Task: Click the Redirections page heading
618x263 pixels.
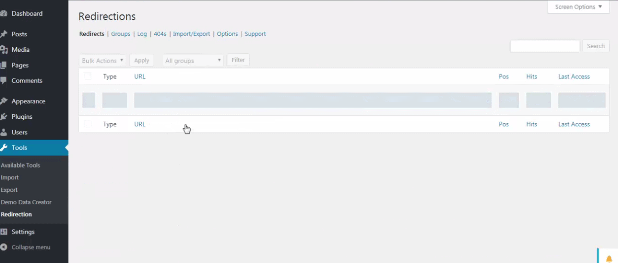Action: pos(107,16)
